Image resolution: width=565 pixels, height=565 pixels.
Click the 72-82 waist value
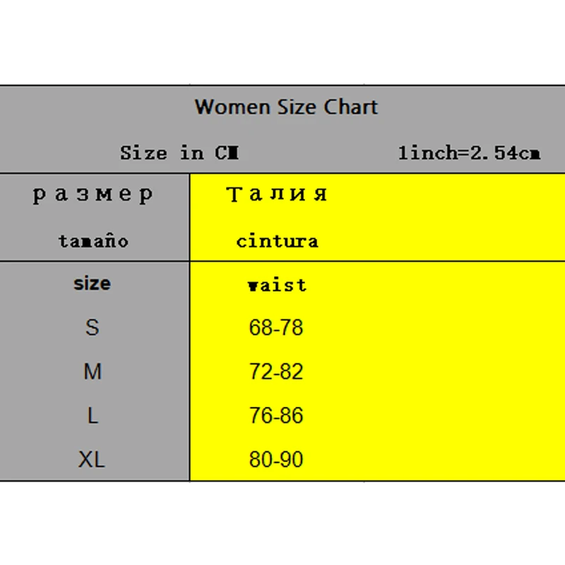pyautogui.click(x=276, y=371)
